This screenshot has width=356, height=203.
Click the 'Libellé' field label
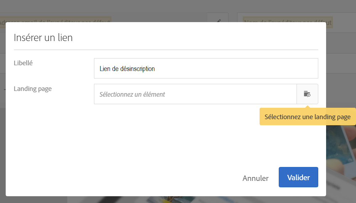pyautogui.click(x=23, y=63)
